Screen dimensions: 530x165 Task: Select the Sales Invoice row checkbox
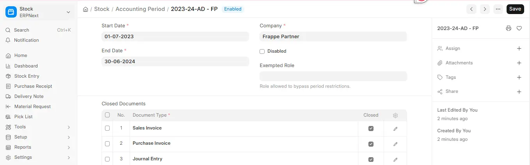pos(107,128)
